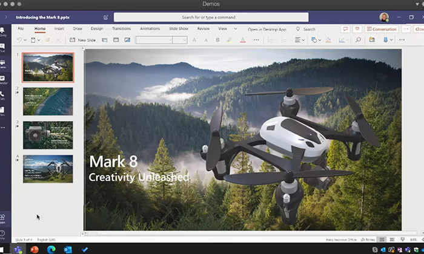Viewport: 424px width, 254px height.
Task: Click the Shape Outline icon
Action: (342, 40)
